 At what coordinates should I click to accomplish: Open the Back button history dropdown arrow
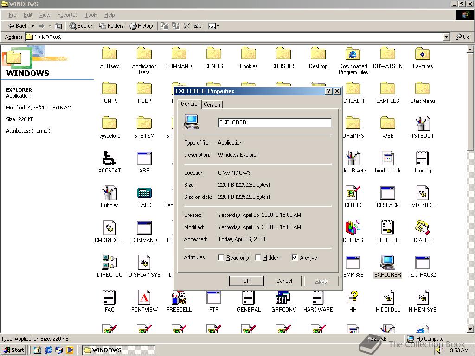[32, 26]
